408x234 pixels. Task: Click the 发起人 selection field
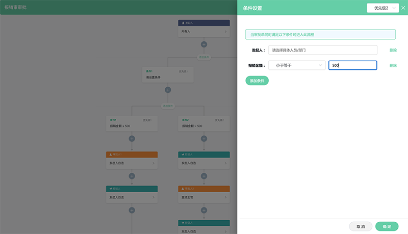pos(322,50)
